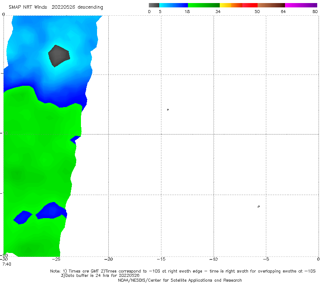Click the blue 5-18 segment of the color bar
The width and height of the screenshot is (322, 283).
coord(174,5)
